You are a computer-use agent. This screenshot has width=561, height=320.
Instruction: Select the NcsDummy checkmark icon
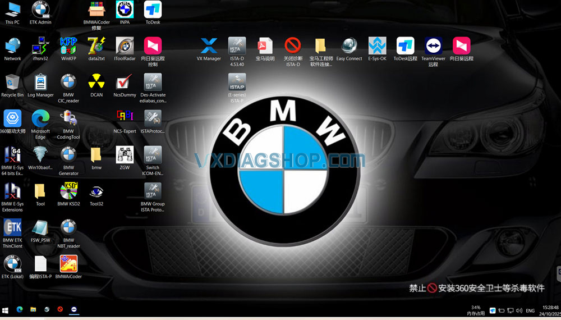click(x=125, y=83)
